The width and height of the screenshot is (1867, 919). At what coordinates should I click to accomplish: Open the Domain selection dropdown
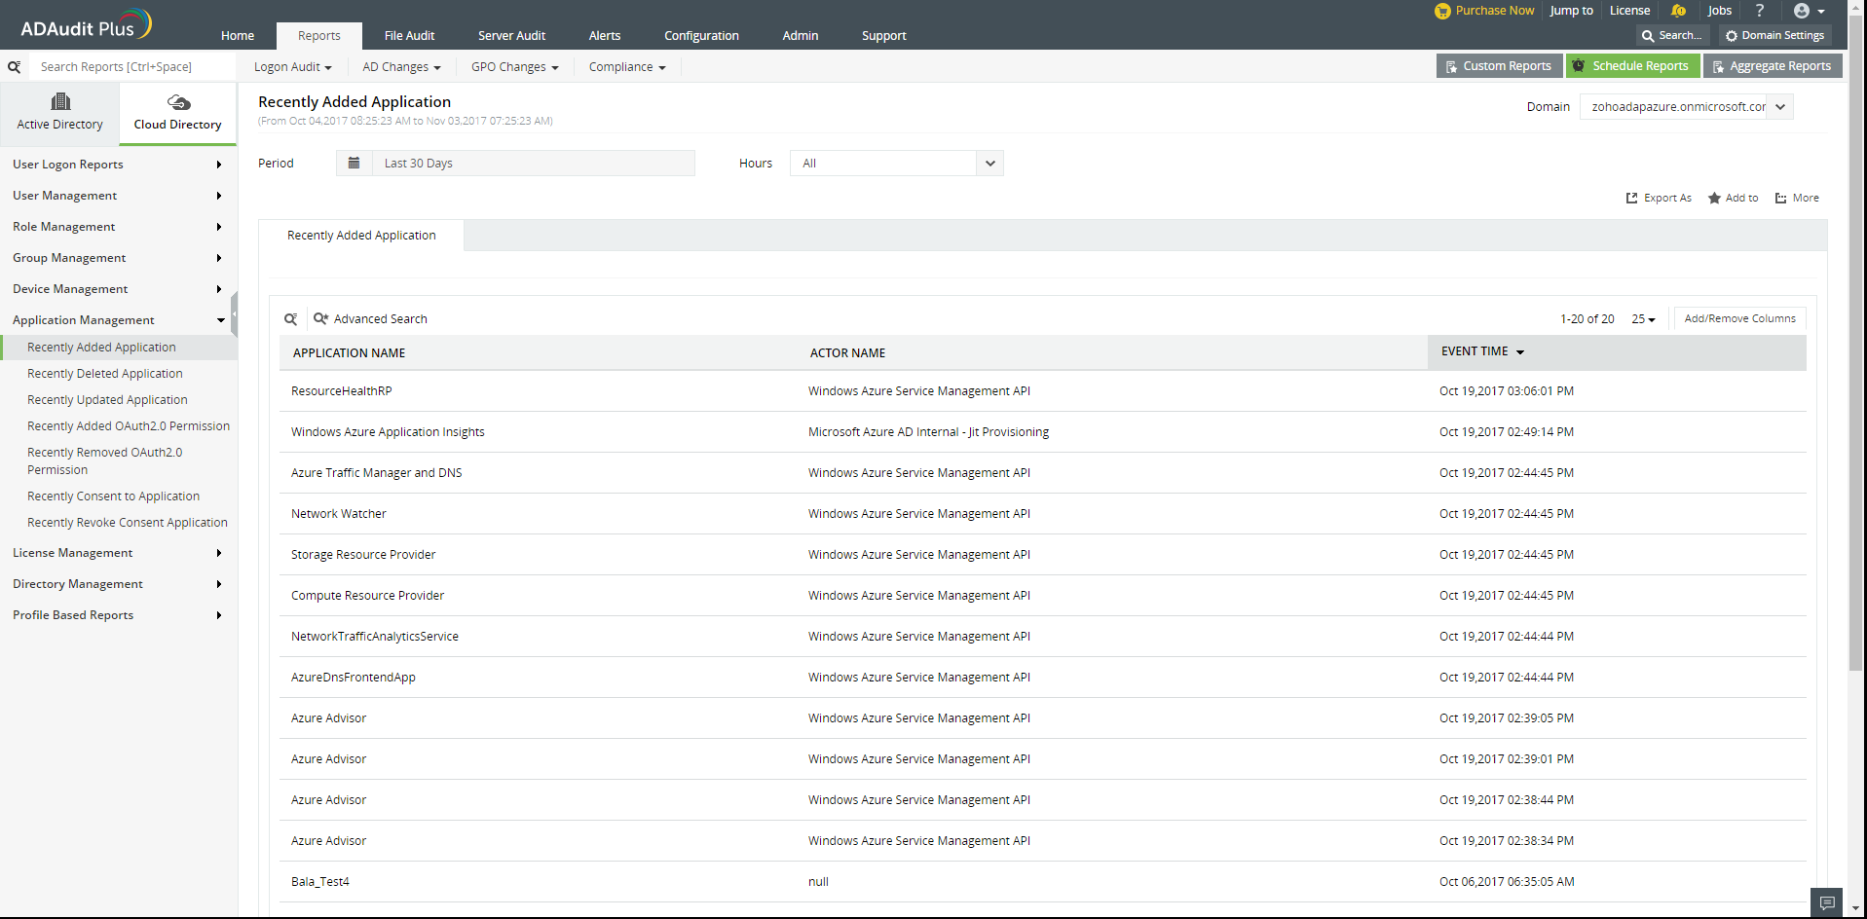[1686, 107]
